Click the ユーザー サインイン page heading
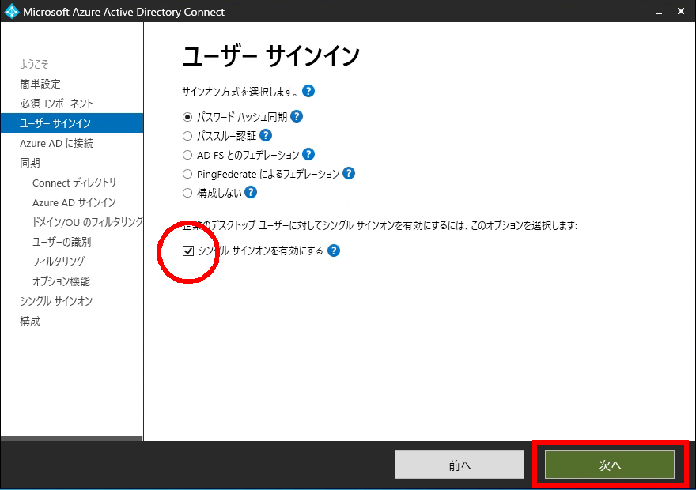Image resolution: width=696 pixels, height=490 pixels. click(x=270, y=56)
